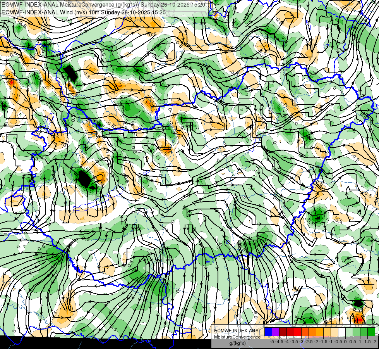Screen dimensions: 379x349
Task: Click MoistureConvergence label in the legend box
Action: point(237,337)
